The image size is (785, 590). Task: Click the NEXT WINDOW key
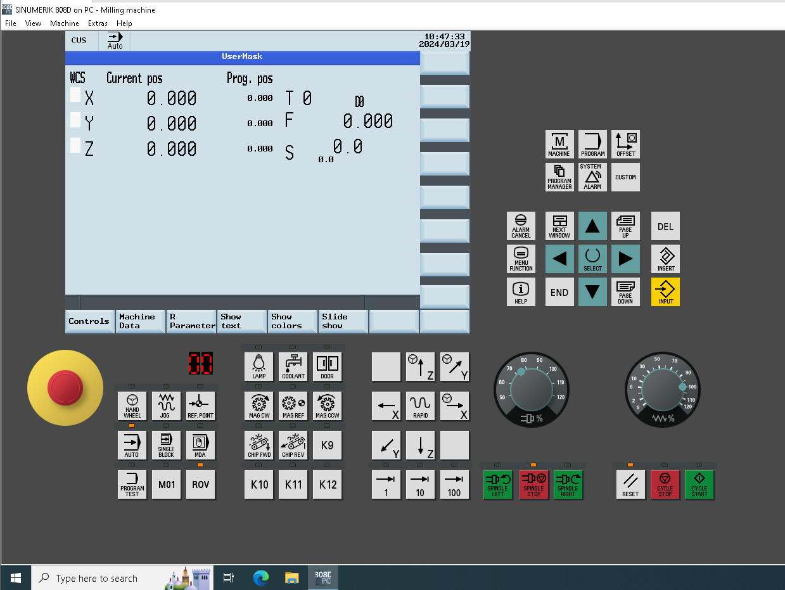point(559,226)
